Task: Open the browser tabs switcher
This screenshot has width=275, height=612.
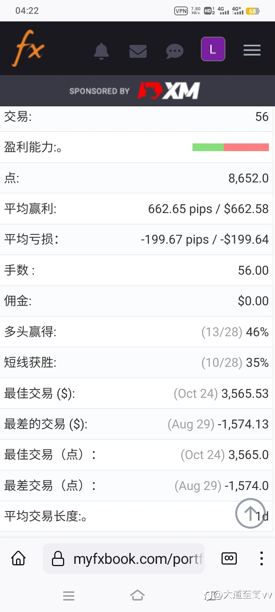Action: (x=229, y=558)
